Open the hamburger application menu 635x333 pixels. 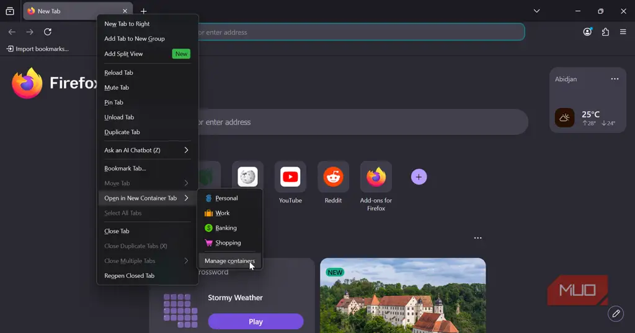[x=623, y=32]
